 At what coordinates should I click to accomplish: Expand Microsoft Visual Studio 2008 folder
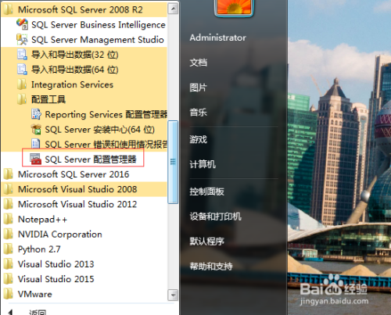pyautogui.click(x=84, y=189)
